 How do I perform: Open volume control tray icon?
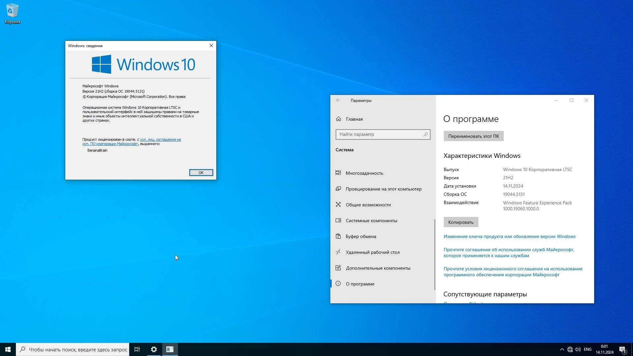tap(578, 349)
